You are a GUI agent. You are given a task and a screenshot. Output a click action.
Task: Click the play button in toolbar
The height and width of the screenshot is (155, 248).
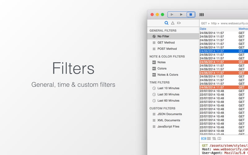(x=181, y=15)
